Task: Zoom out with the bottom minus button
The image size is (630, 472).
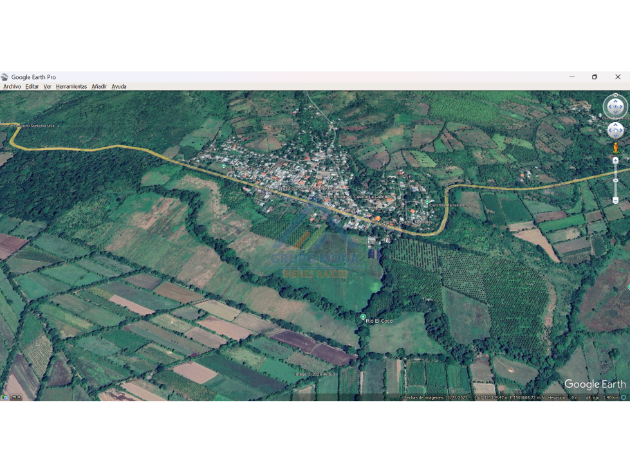Action: (x=616, y=200)
